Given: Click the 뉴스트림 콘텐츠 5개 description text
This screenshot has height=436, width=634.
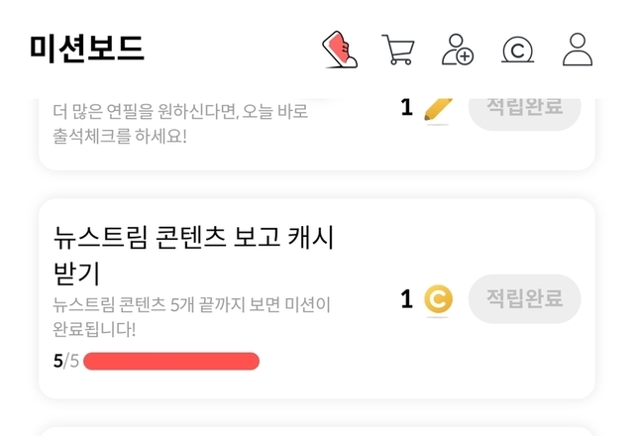Looking at the screenshot, I should tap(204, 305).
